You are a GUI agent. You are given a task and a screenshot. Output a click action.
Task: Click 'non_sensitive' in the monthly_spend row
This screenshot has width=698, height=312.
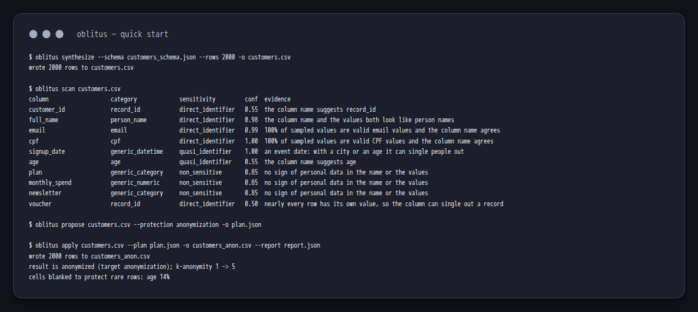point(201,183)
